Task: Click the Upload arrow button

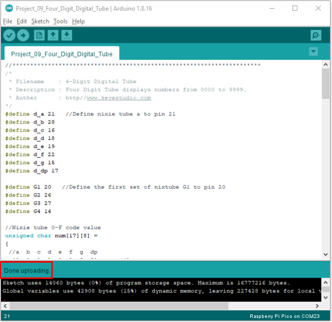Action: pyautogui.click(x=23, y=35)
